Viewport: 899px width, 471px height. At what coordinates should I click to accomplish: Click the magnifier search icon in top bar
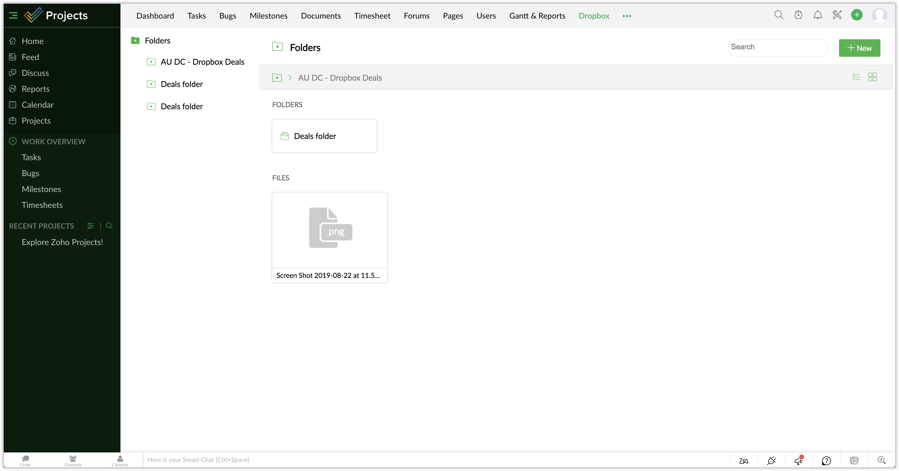point(779,15)
